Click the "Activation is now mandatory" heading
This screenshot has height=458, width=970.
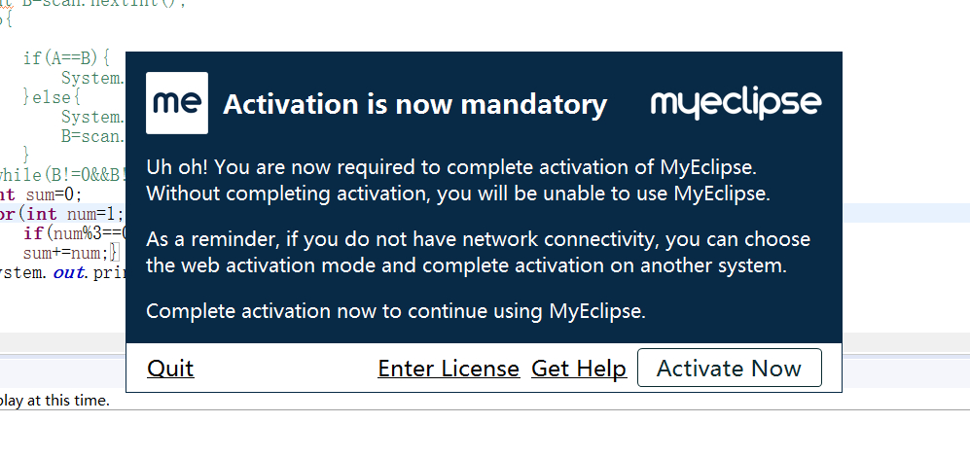[414, 104]
